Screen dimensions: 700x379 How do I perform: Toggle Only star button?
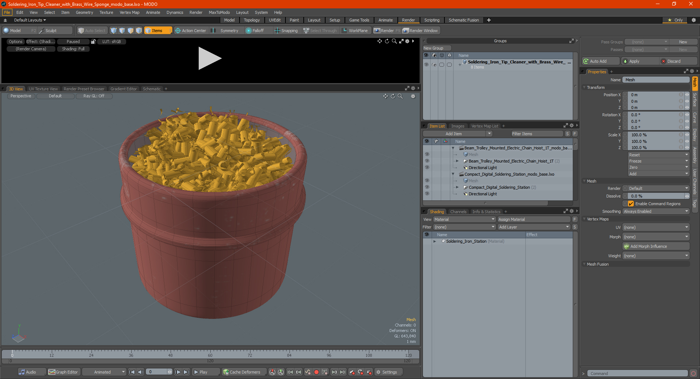point(675,20)
